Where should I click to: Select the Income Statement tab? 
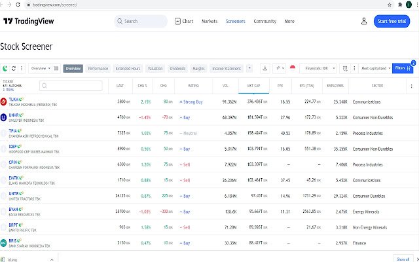point(227,68)
